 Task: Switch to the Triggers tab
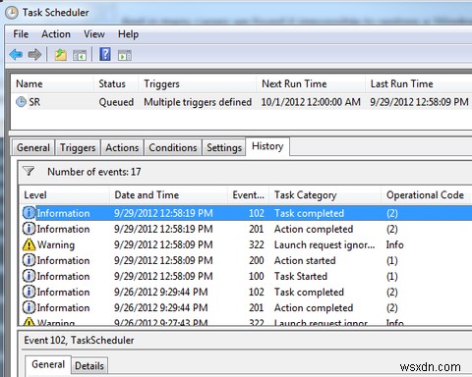point(78,147)
